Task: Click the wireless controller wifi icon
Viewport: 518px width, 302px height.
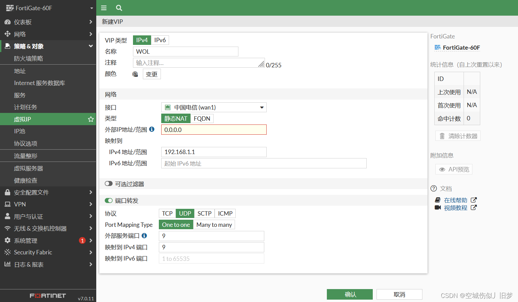Action: pyautogui.click(x=7, y=228)
